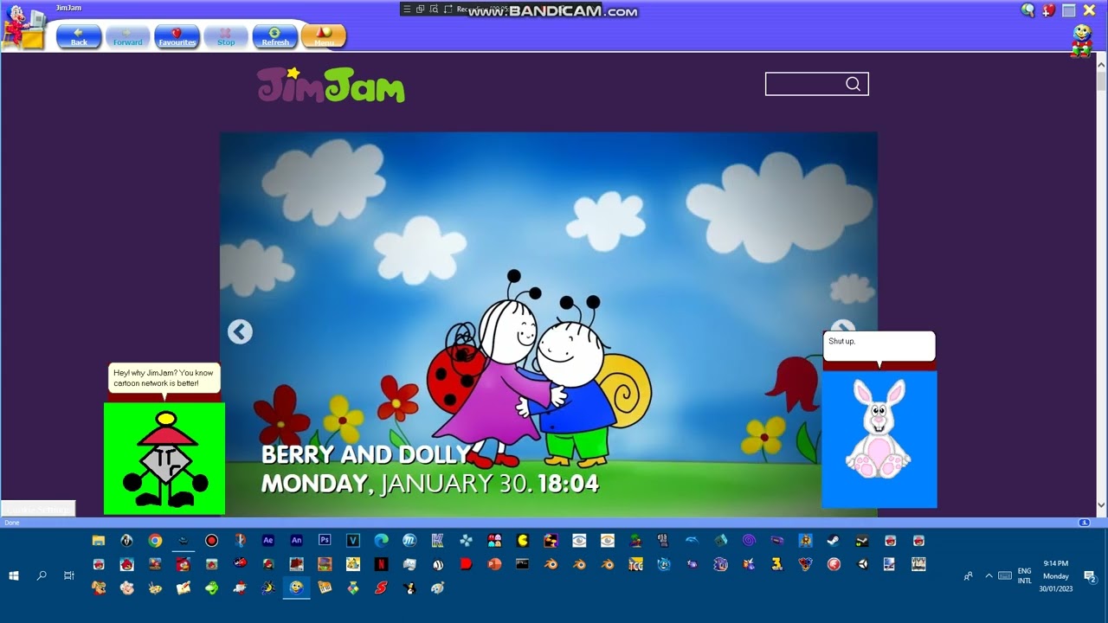Viewport: 1108px width, 623px height.
Task: Open Adobe After Effects from taskbar
Action: [267, 540]
